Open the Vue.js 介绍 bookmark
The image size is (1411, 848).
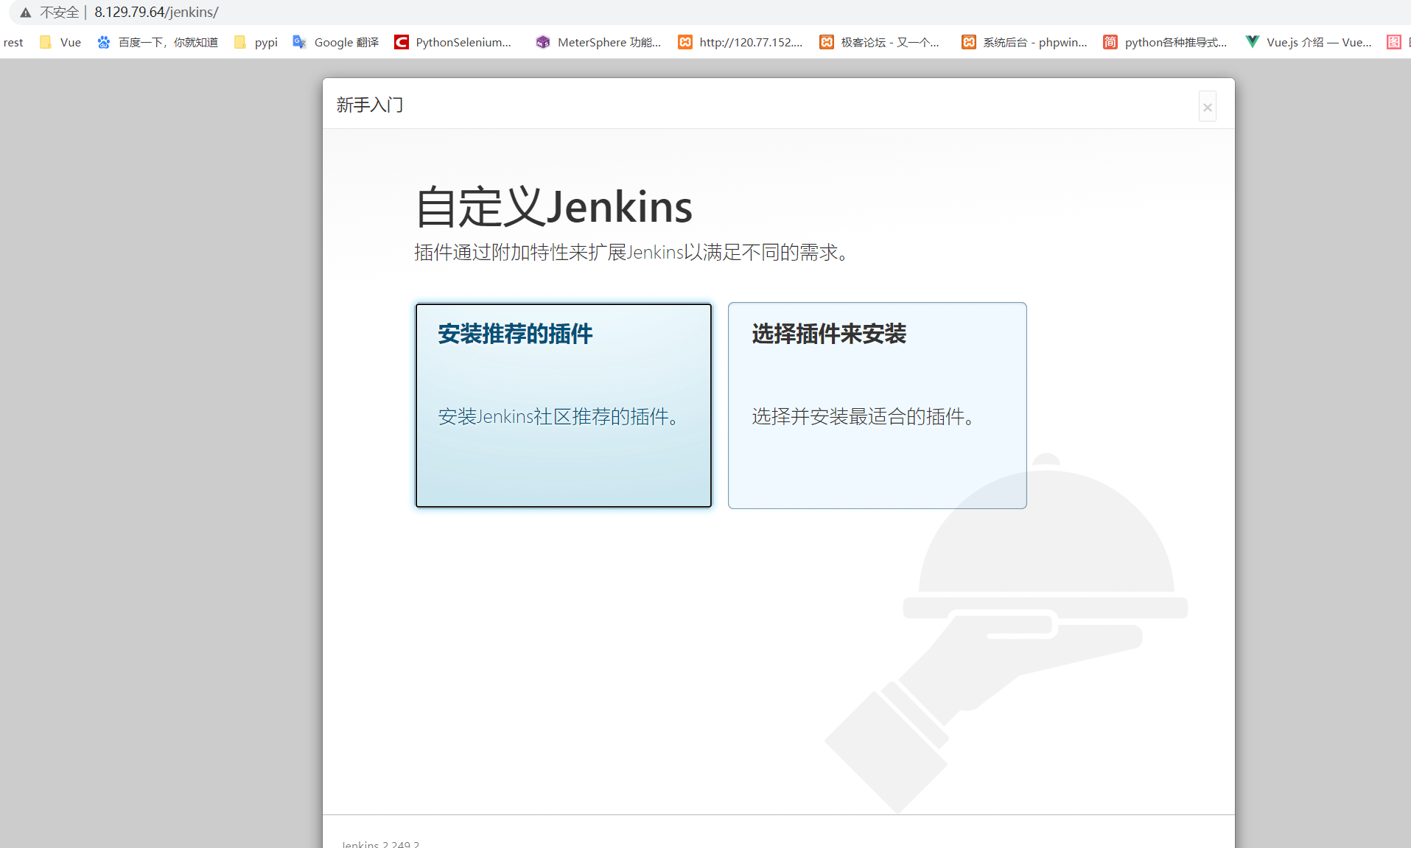(x=1309, y=42)
